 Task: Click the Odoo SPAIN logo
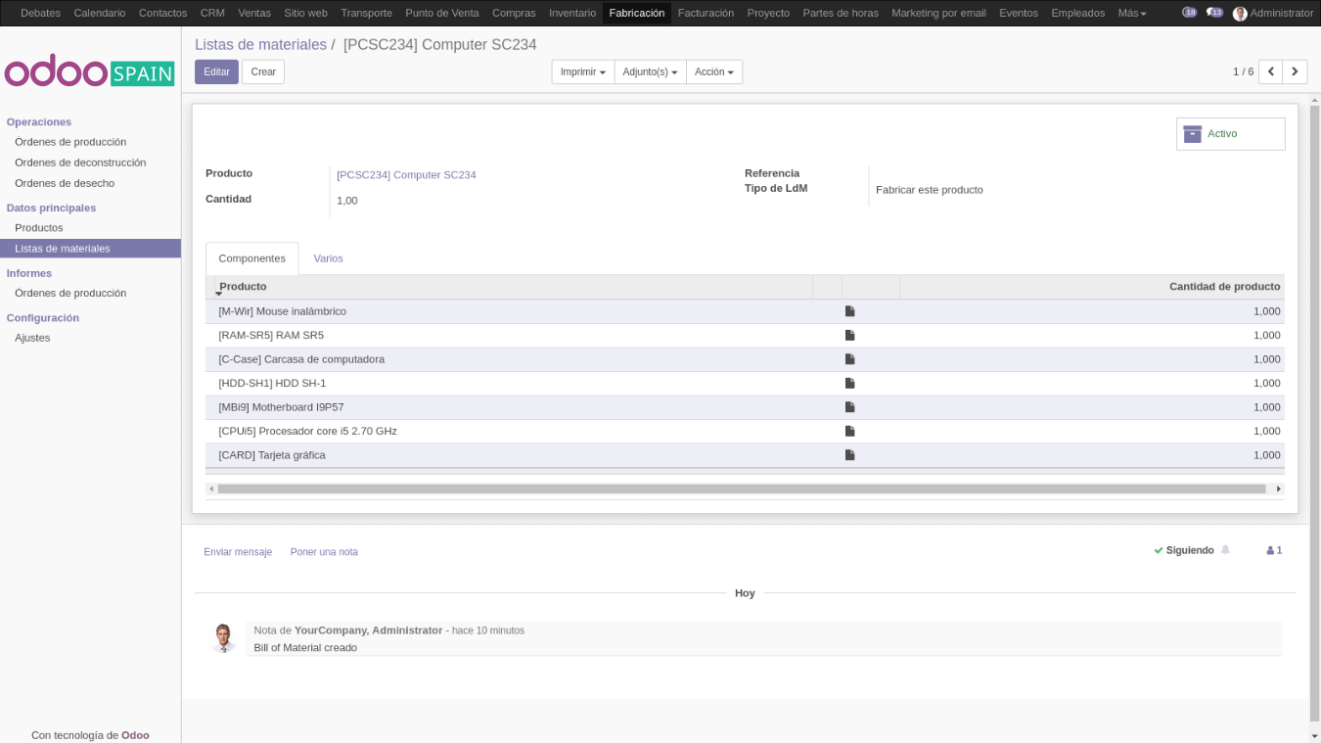(x=89, y=72)
